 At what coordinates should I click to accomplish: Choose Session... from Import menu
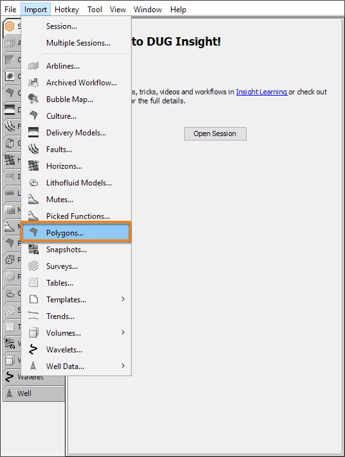point(76,26)
